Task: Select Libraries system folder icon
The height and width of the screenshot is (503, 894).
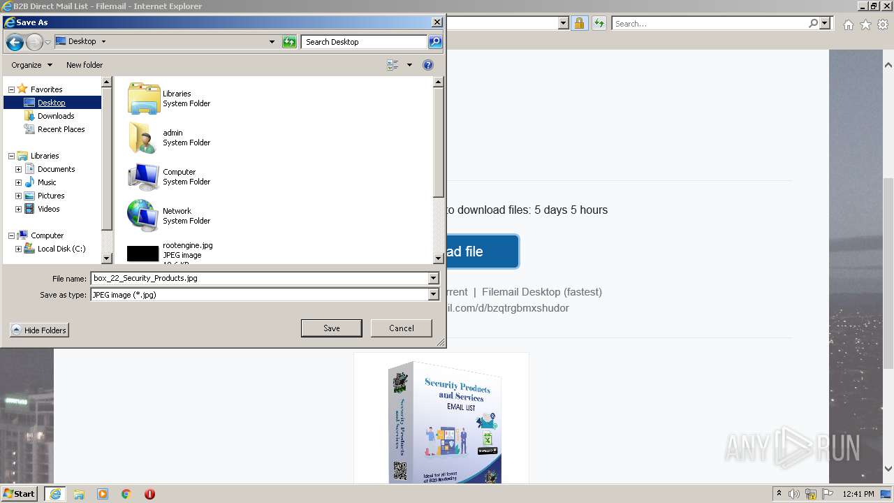Action: pos(144,99)
